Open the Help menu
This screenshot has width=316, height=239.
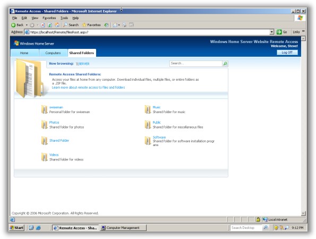pos(75,18)
